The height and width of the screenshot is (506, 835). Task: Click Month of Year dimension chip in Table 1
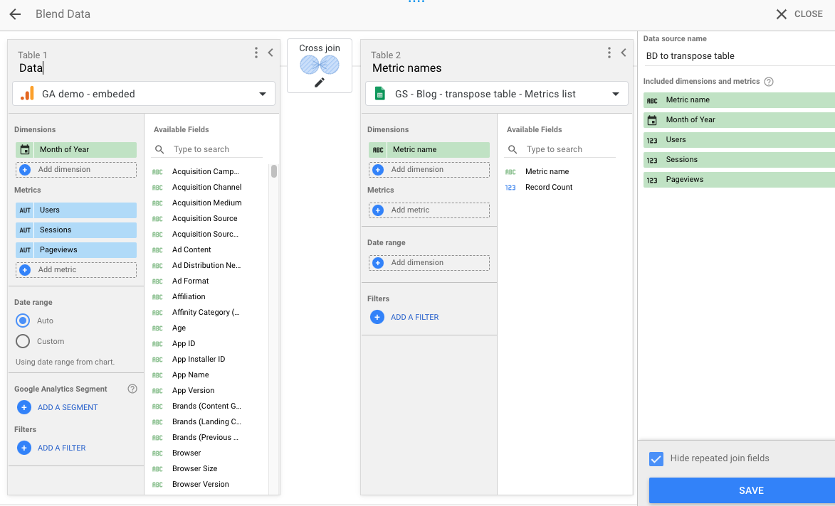[x=76, y=150]
